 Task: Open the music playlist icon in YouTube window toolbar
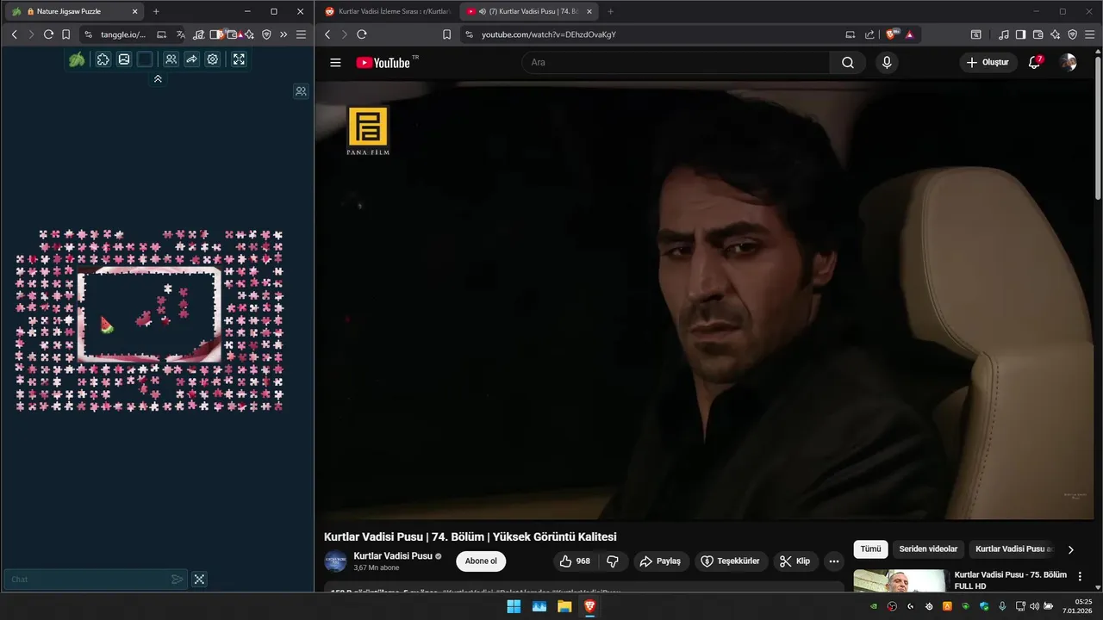pyautogui.click(x=1003, y=34)
